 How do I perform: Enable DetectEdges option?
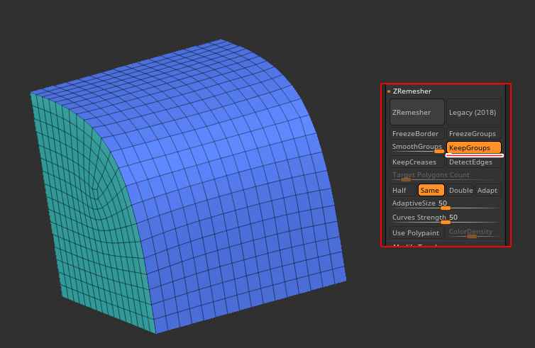473,162
